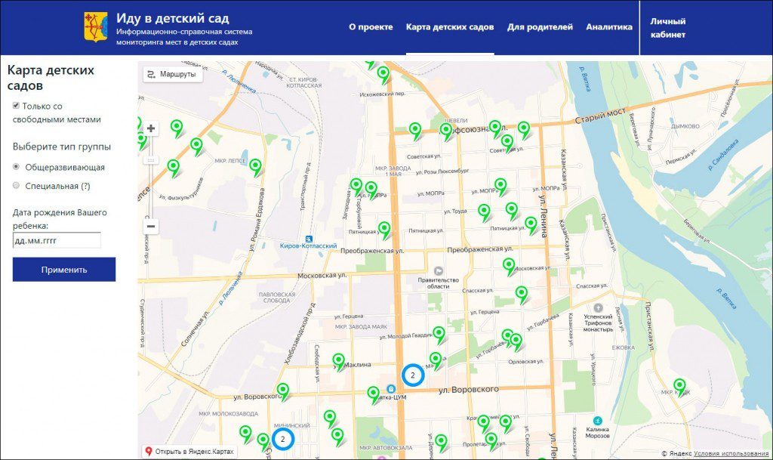773x460 pixels.
Task: Select the green kindergarten marker near МКР. Лепсе
Action: pos(255,166)
